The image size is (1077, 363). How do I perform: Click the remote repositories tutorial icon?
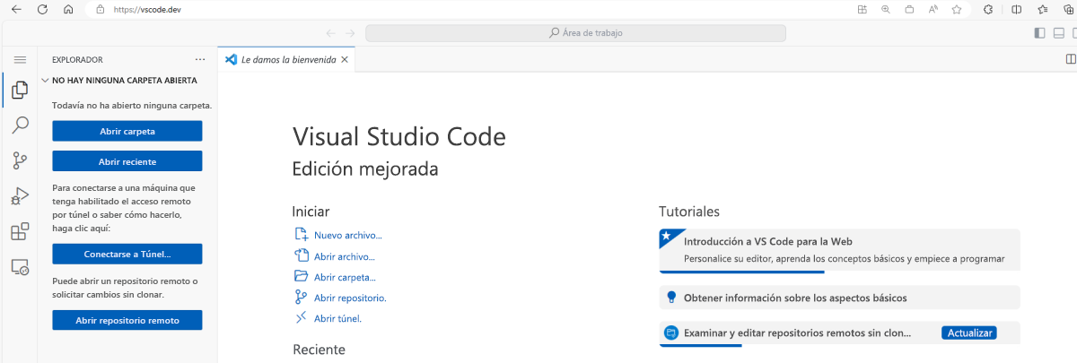coord(670,333)
